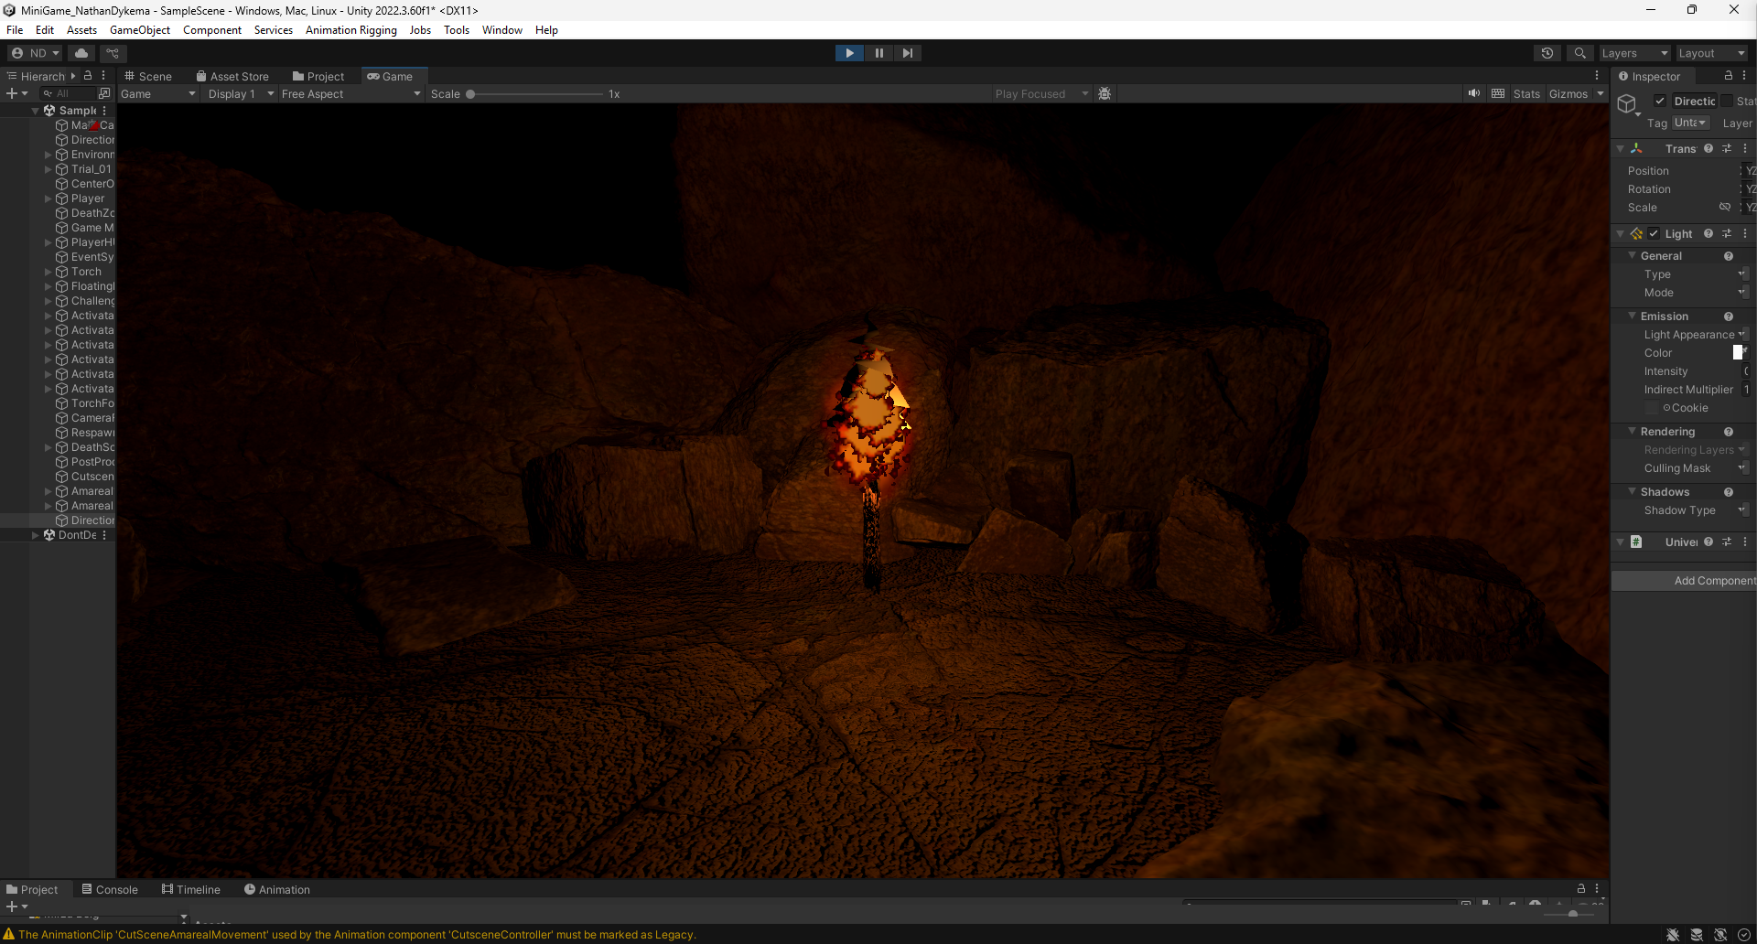Enable the Cookie checkbox in Light Emission
The width and height of the screenshot is (1757, 944).
[1652, 408]
